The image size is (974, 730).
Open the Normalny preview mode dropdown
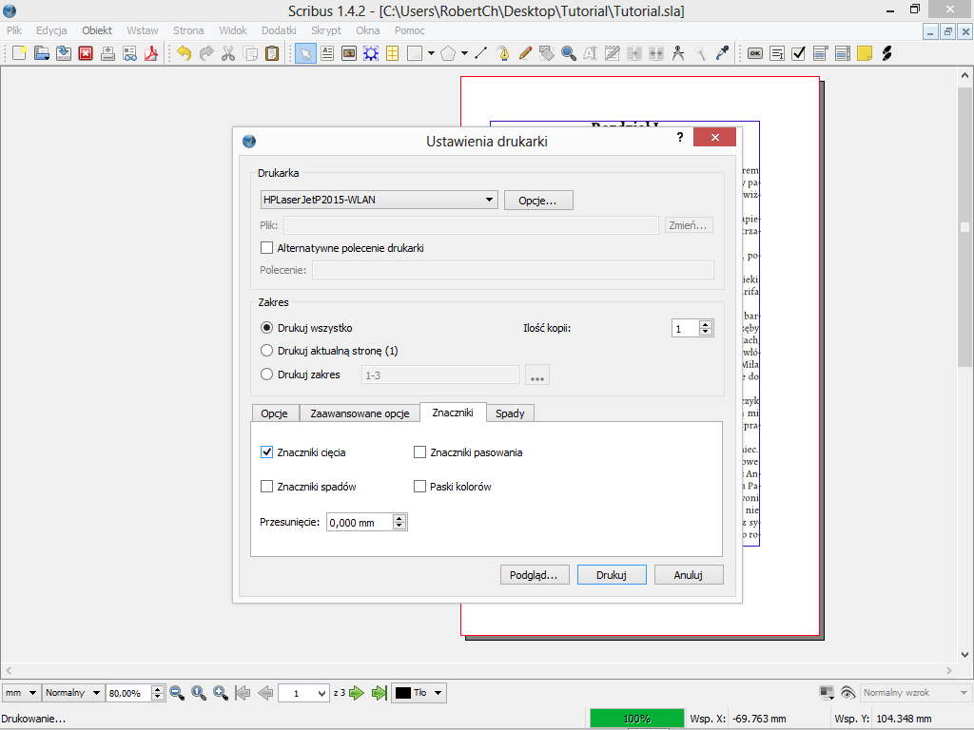[x=73, y=693]
